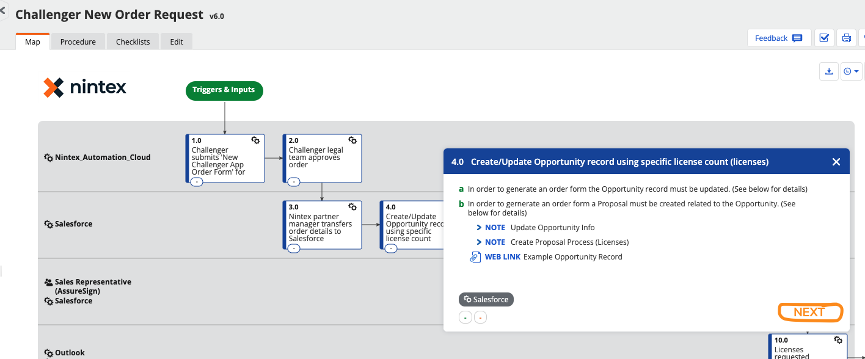Click the download icon above the map
This screenshot has height=359, width=865.
829,71
